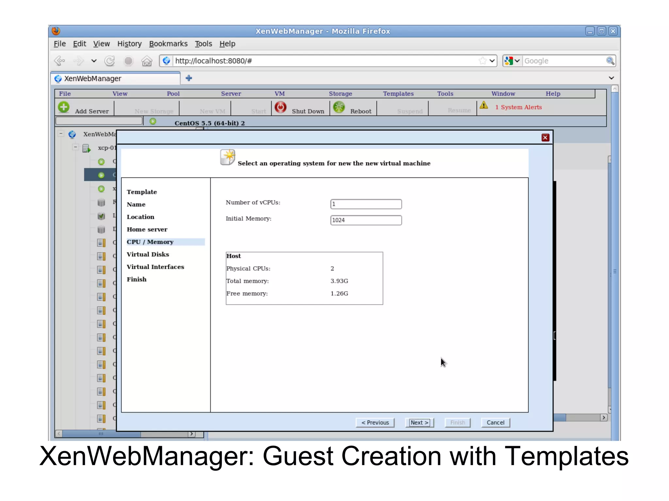669x501 pixels.
Task: Open the list all tabs dropdown
Action: [x=611, y=78]
